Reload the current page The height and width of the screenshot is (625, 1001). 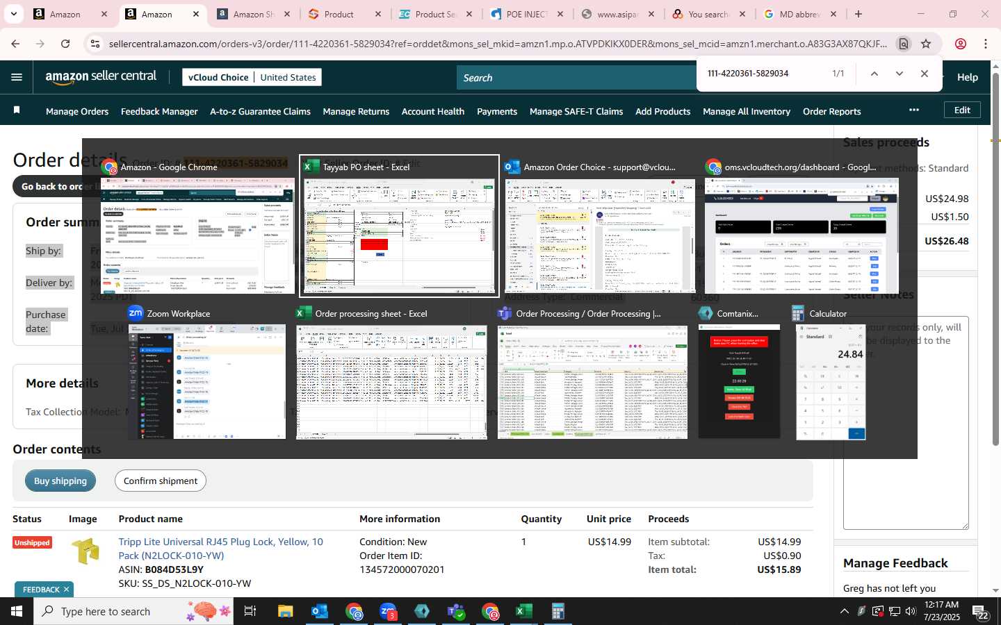[x=65, y=44]
